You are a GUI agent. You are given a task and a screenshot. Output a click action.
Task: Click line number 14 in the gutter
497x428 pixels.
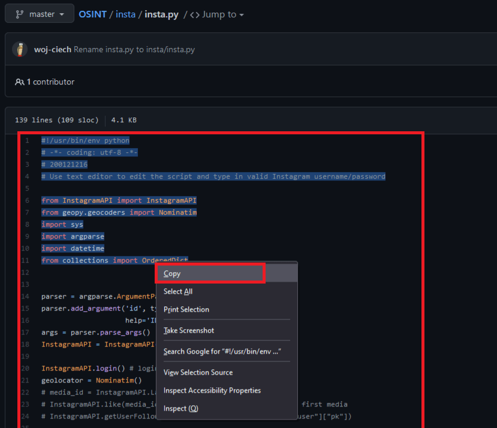click(x=25, y=297)
